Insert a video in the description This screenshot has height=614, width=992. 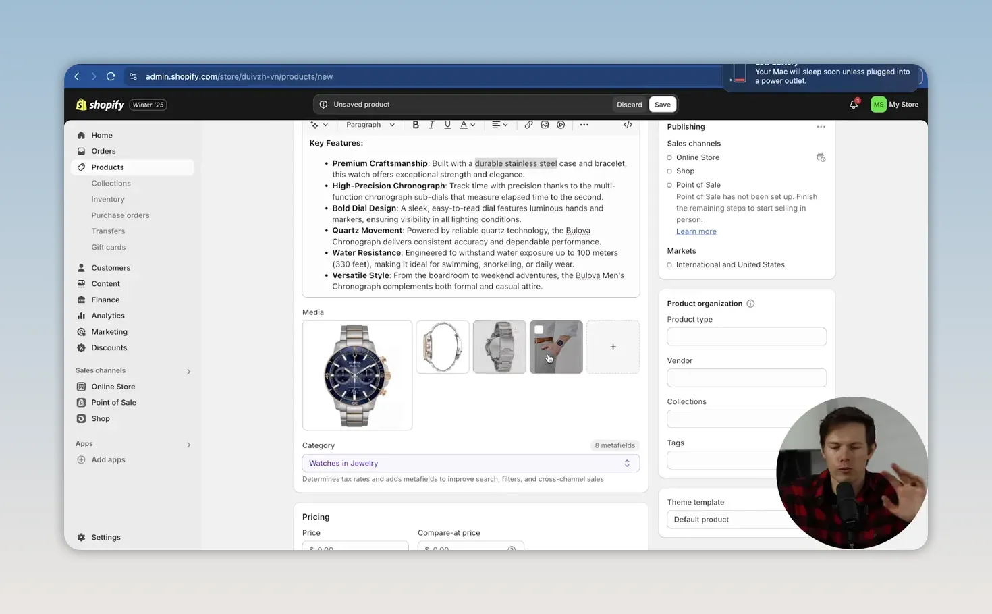(x=561, y=125)
